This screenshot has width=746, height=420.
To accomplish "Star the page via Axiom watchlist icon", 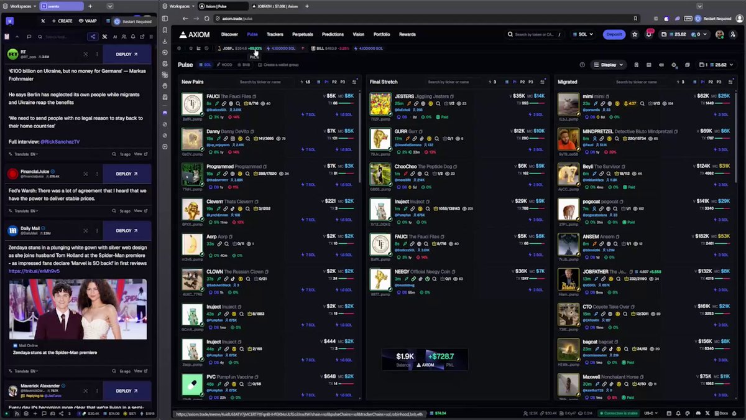I will tap(635, 34).
